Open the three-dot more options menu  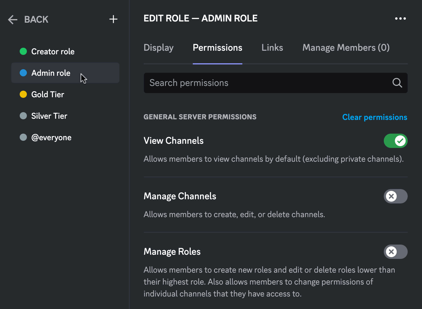(400, 18)
